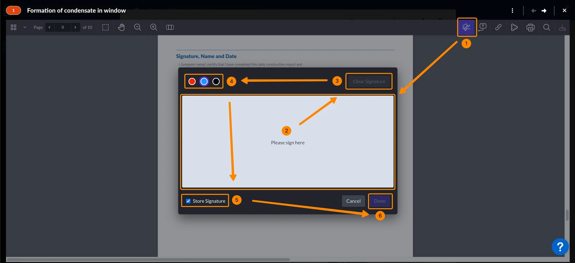
Task: Click the download icon
Action: (x=562, y=27)
